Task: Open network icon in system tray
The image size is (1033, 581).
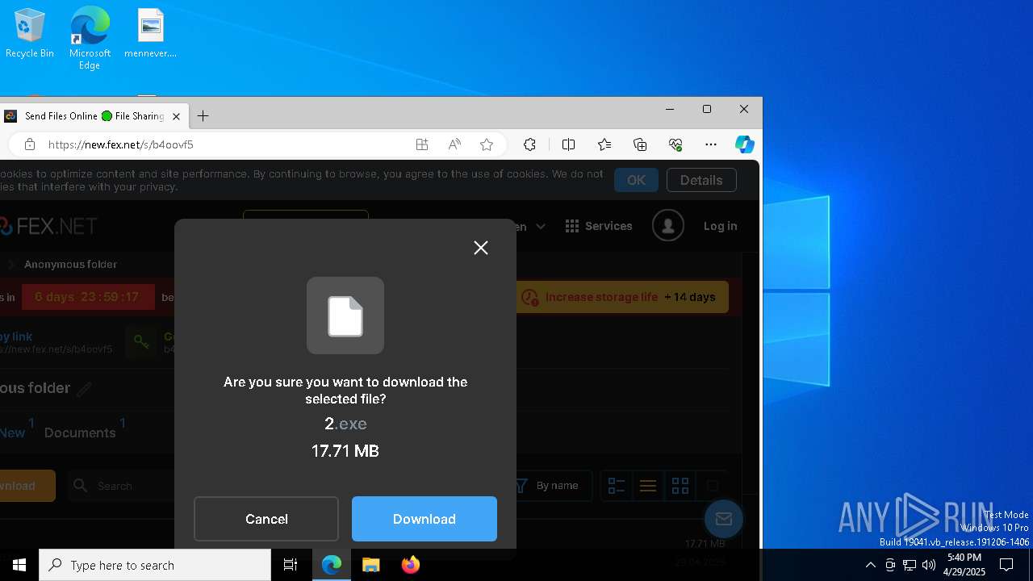Action: click(x=910, y=565)
